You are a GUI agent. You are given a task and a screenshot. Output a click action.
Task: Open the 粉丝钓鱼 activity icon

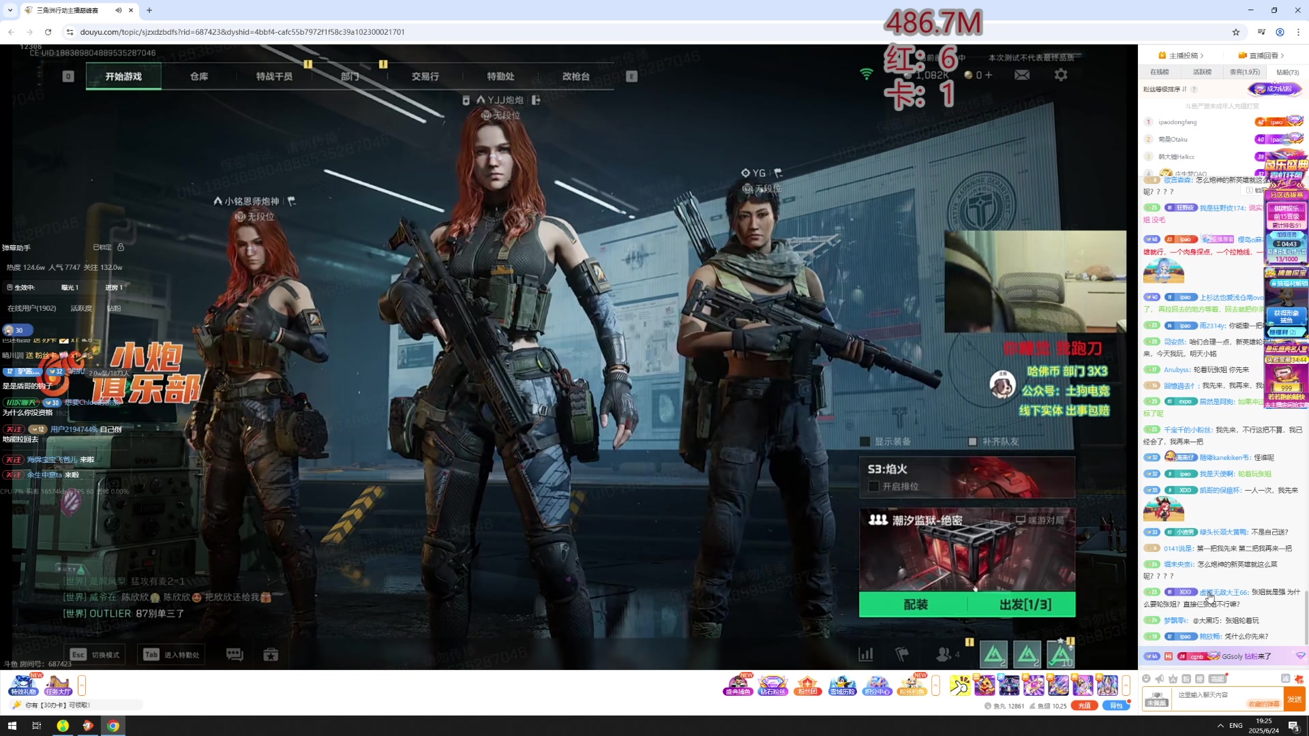pyautogui.click(x=912, y=685)
